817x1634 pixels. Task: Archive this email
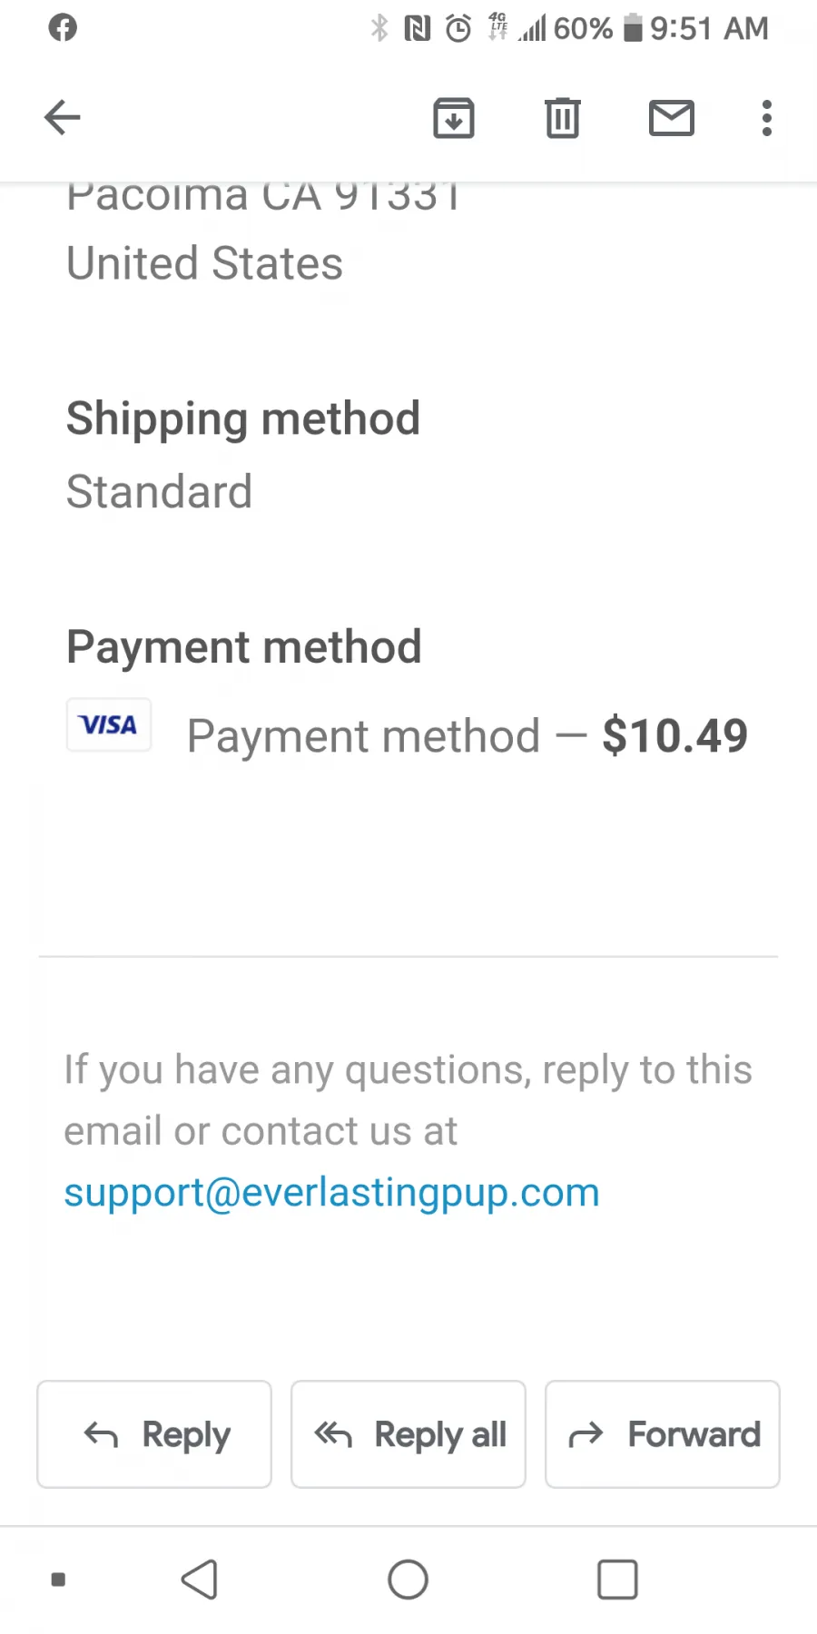pyautogui.click(x=454, y=118)
